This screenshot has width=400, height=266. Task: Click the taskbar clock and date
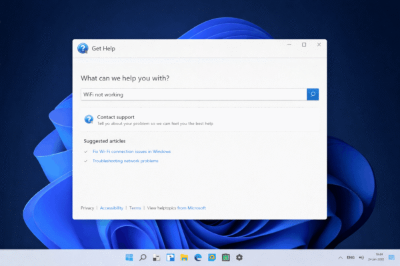(376, 257)
